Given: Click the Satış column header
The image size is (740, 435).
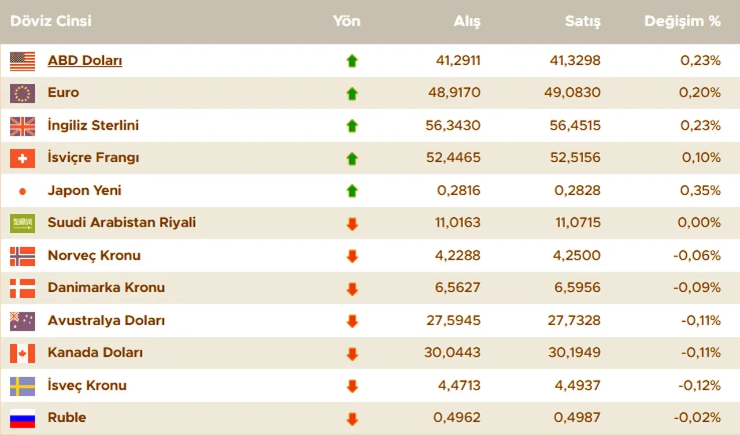Looking at the screenshot, I should (582, 21).
